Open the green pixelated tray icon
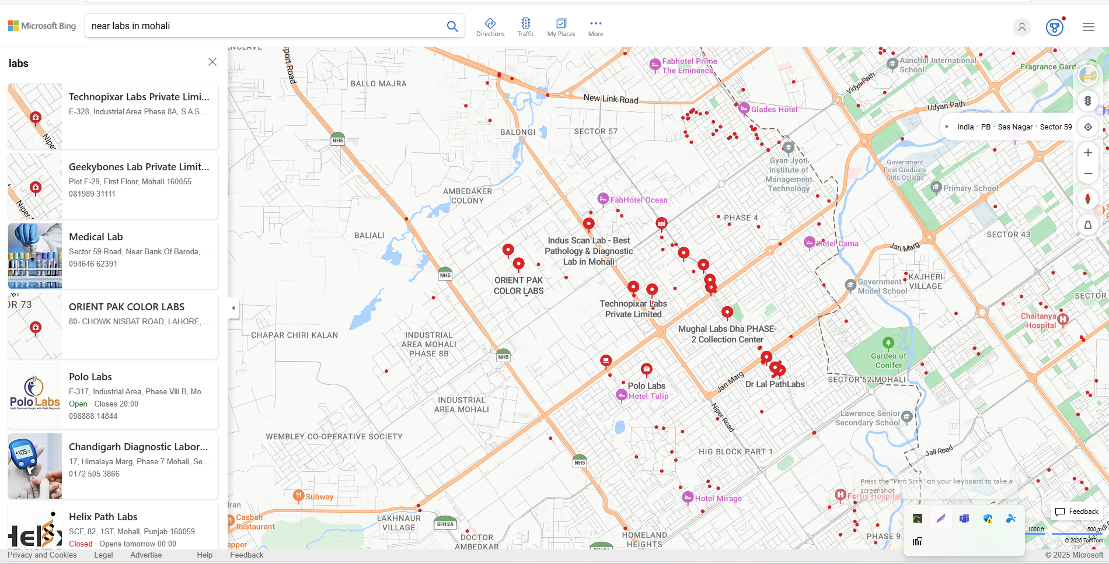 918,519
